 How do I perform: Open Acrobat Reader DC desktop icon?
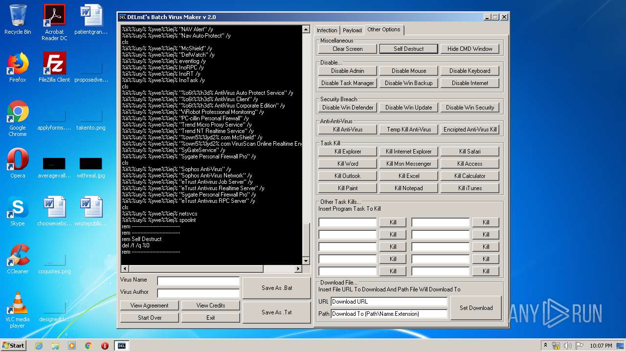[54, 22]
